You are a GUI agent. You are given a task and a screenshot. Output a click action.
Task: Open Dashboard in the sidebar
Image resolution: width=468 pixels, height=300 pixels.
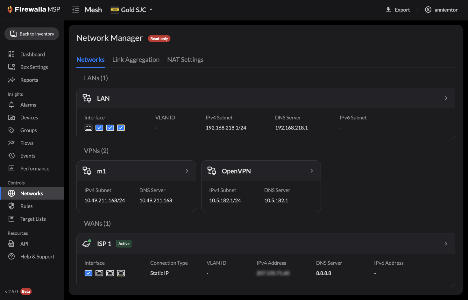click(x=32, y=55)
